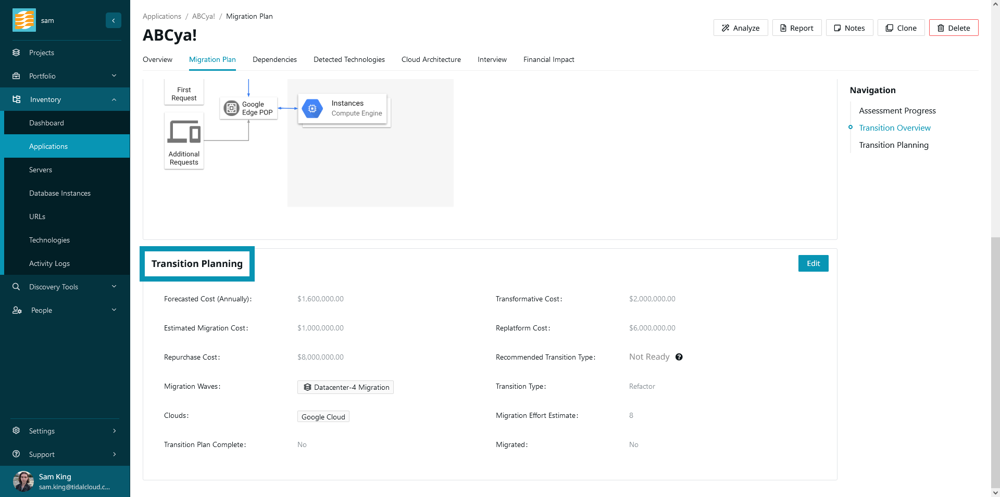Click the ABCya! breadcrumb link
Image resolution: width=1000 pixels, height=497 pixels.
point(203,17)
